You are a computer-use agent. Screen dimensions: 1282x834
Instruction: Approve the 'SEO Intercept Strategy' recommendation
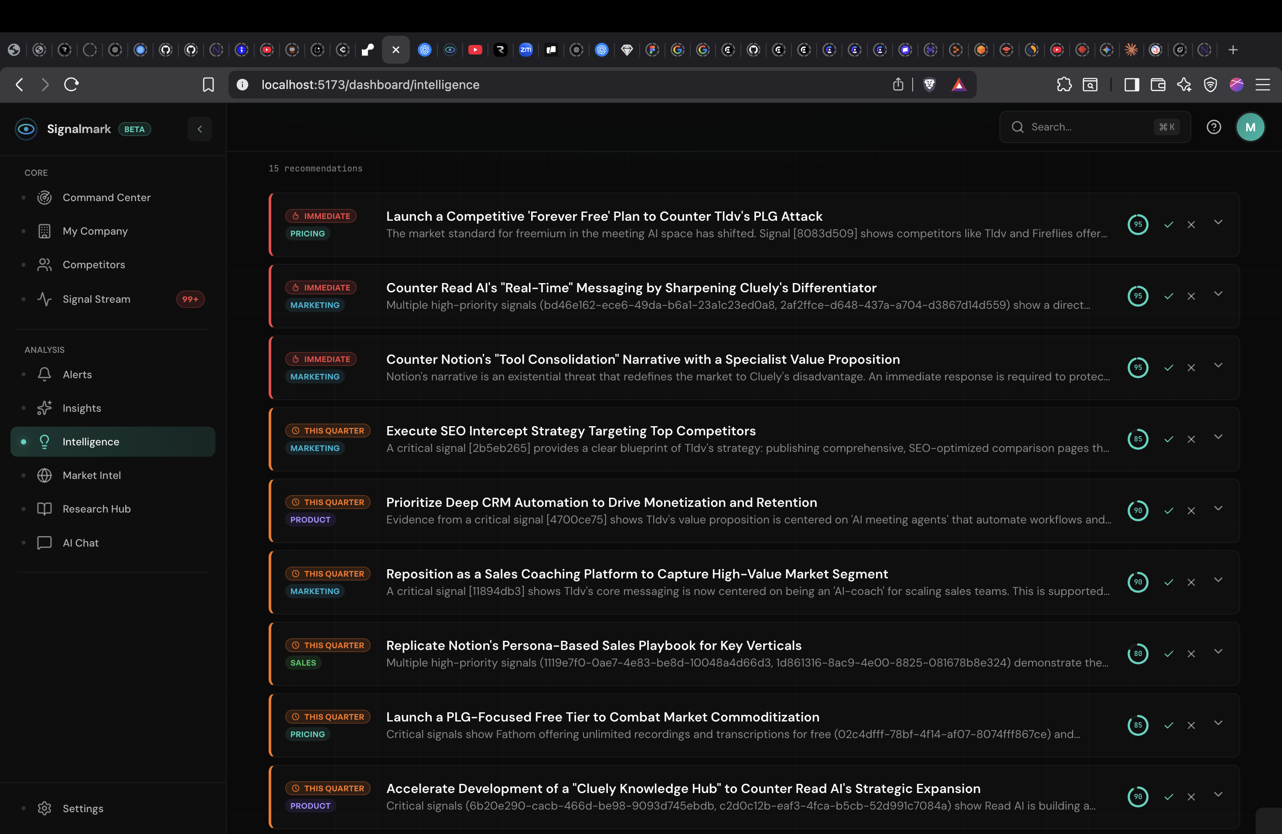(x=1169, y=438)
